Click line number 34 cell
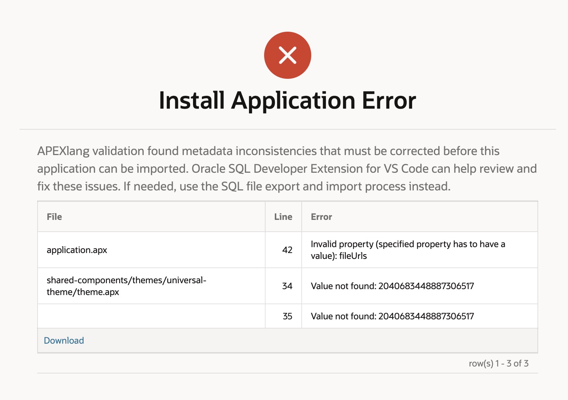568x400 pixels. tap(283, 286)
